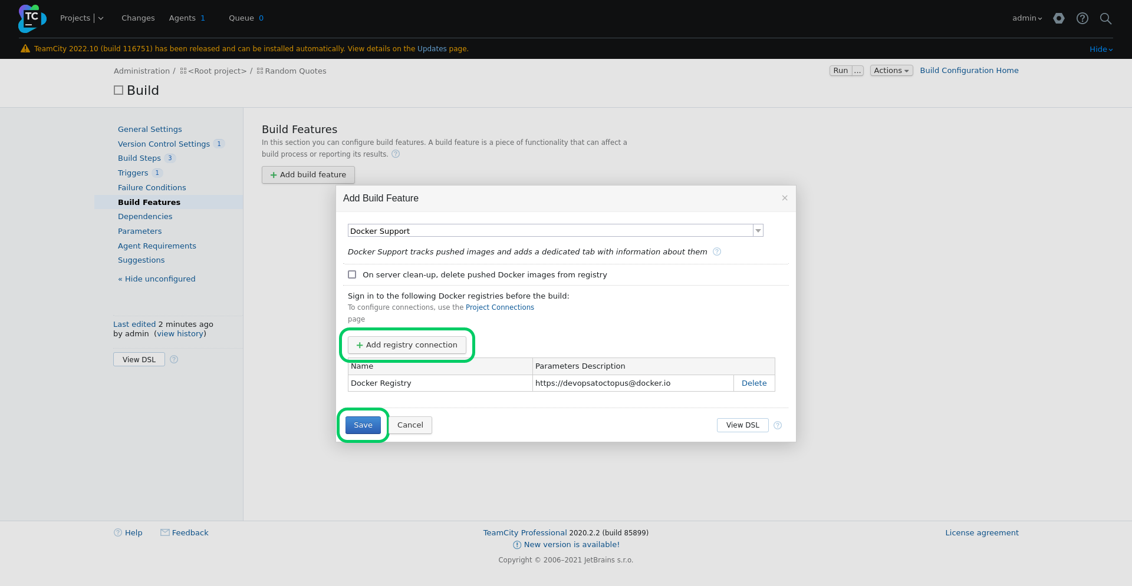This screenshot has width=1132, height=586.
Task: Open the Triggers settings
Action: coord(133,173)
